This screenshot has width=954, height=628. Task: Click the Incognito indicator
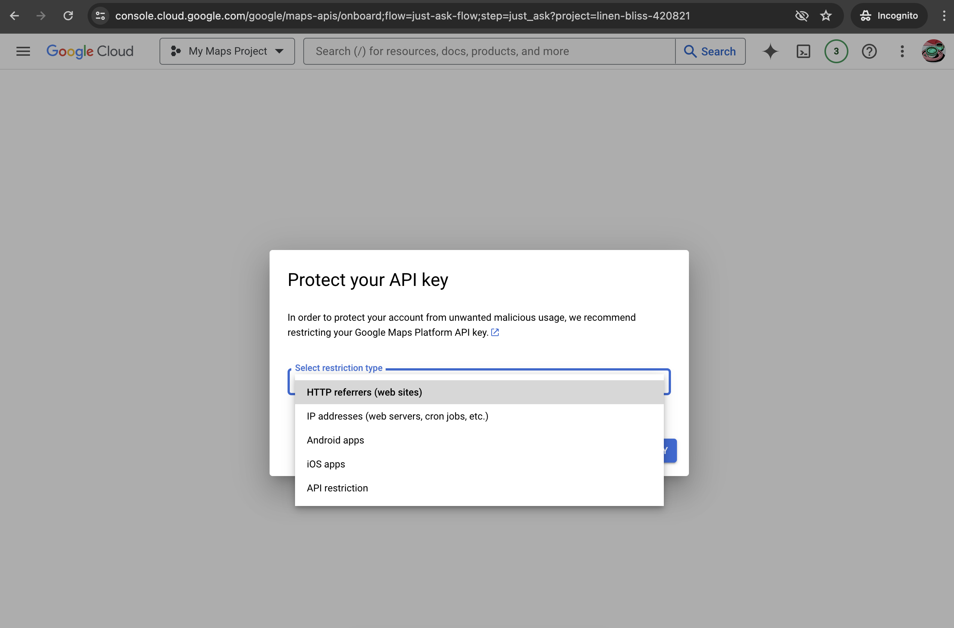(x=888, y=16)
